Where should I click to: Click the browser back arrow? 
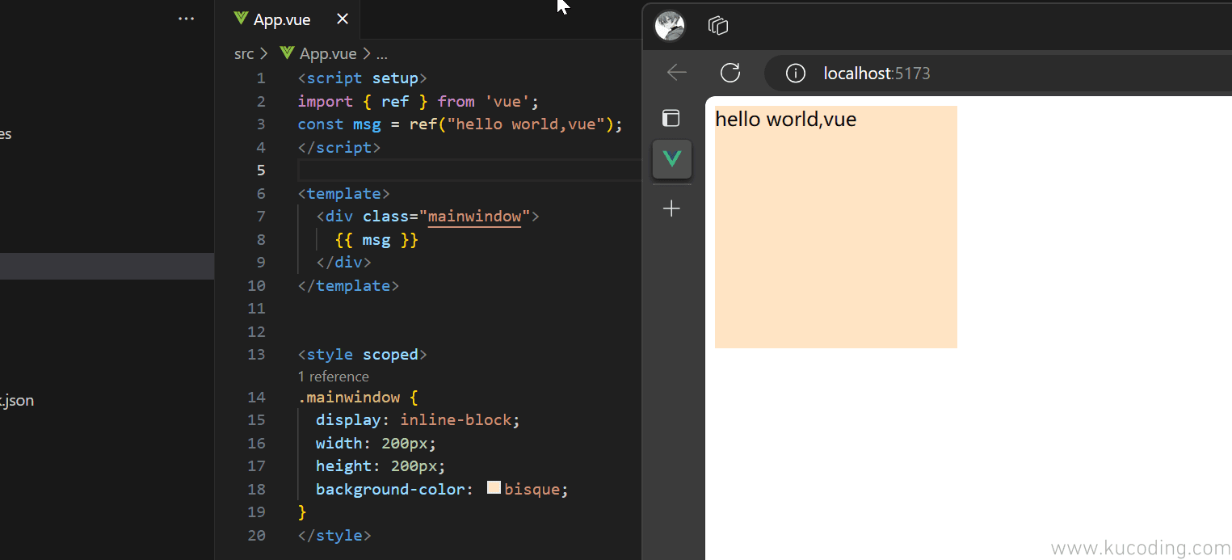677,73
